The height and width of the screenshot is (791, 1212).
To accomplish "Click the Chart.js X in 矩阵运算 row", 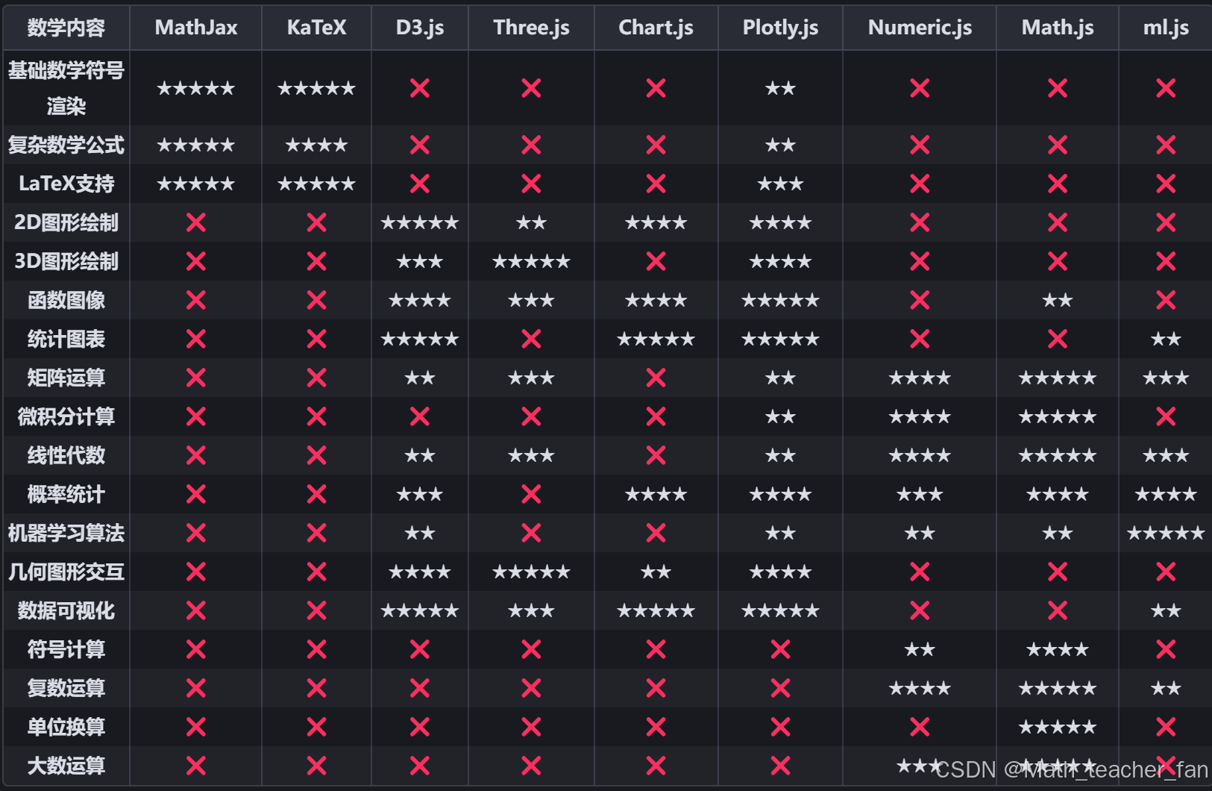I will (656, 378).
